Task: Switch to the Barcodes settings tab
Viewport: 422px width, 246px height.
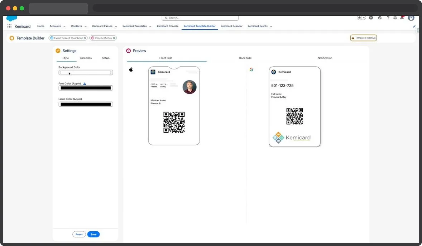Action: (86, 58)
